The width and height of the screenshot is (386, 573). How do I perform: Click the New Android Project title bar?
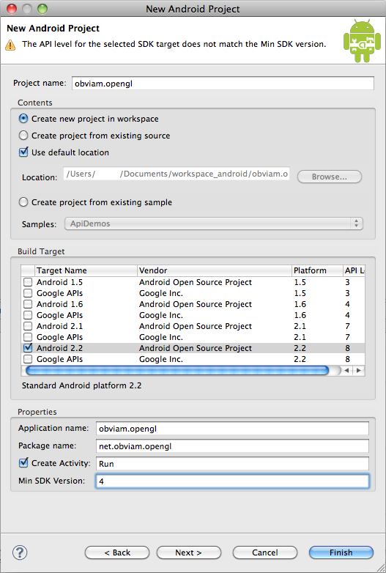coord(193,8)
